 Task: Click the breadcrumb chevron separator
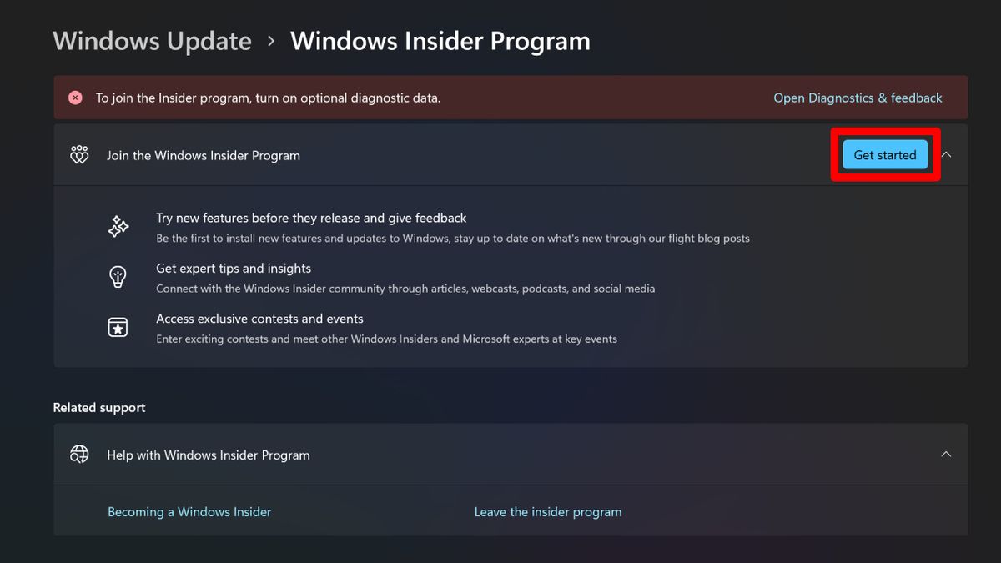(271, 41)
